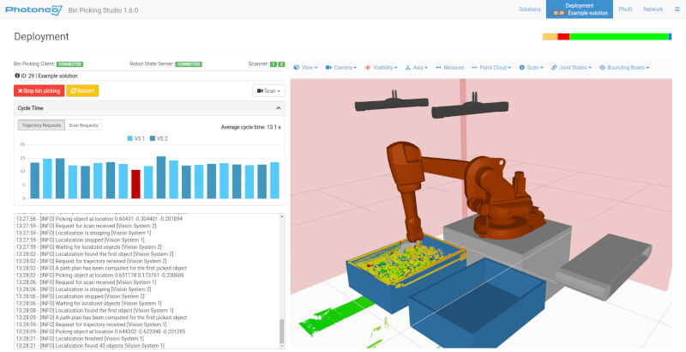Open the Deployment Example solution tab
The width and height of the screenshot is (686, 352).
coord(580,9)
